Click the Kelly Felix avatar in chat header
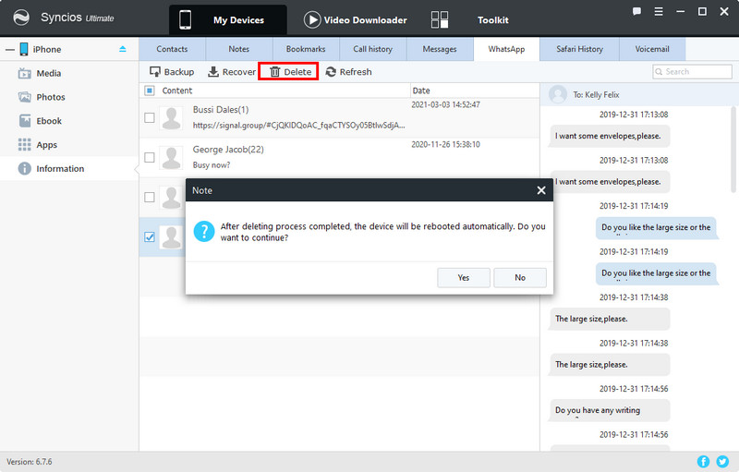The height and width of the screenshot is (472, 739). click(558, 94)
